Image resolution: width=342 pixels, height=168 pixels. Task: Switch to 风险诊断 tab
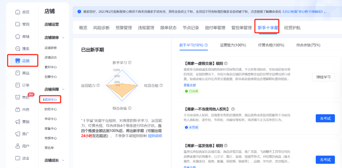point(101,28)
